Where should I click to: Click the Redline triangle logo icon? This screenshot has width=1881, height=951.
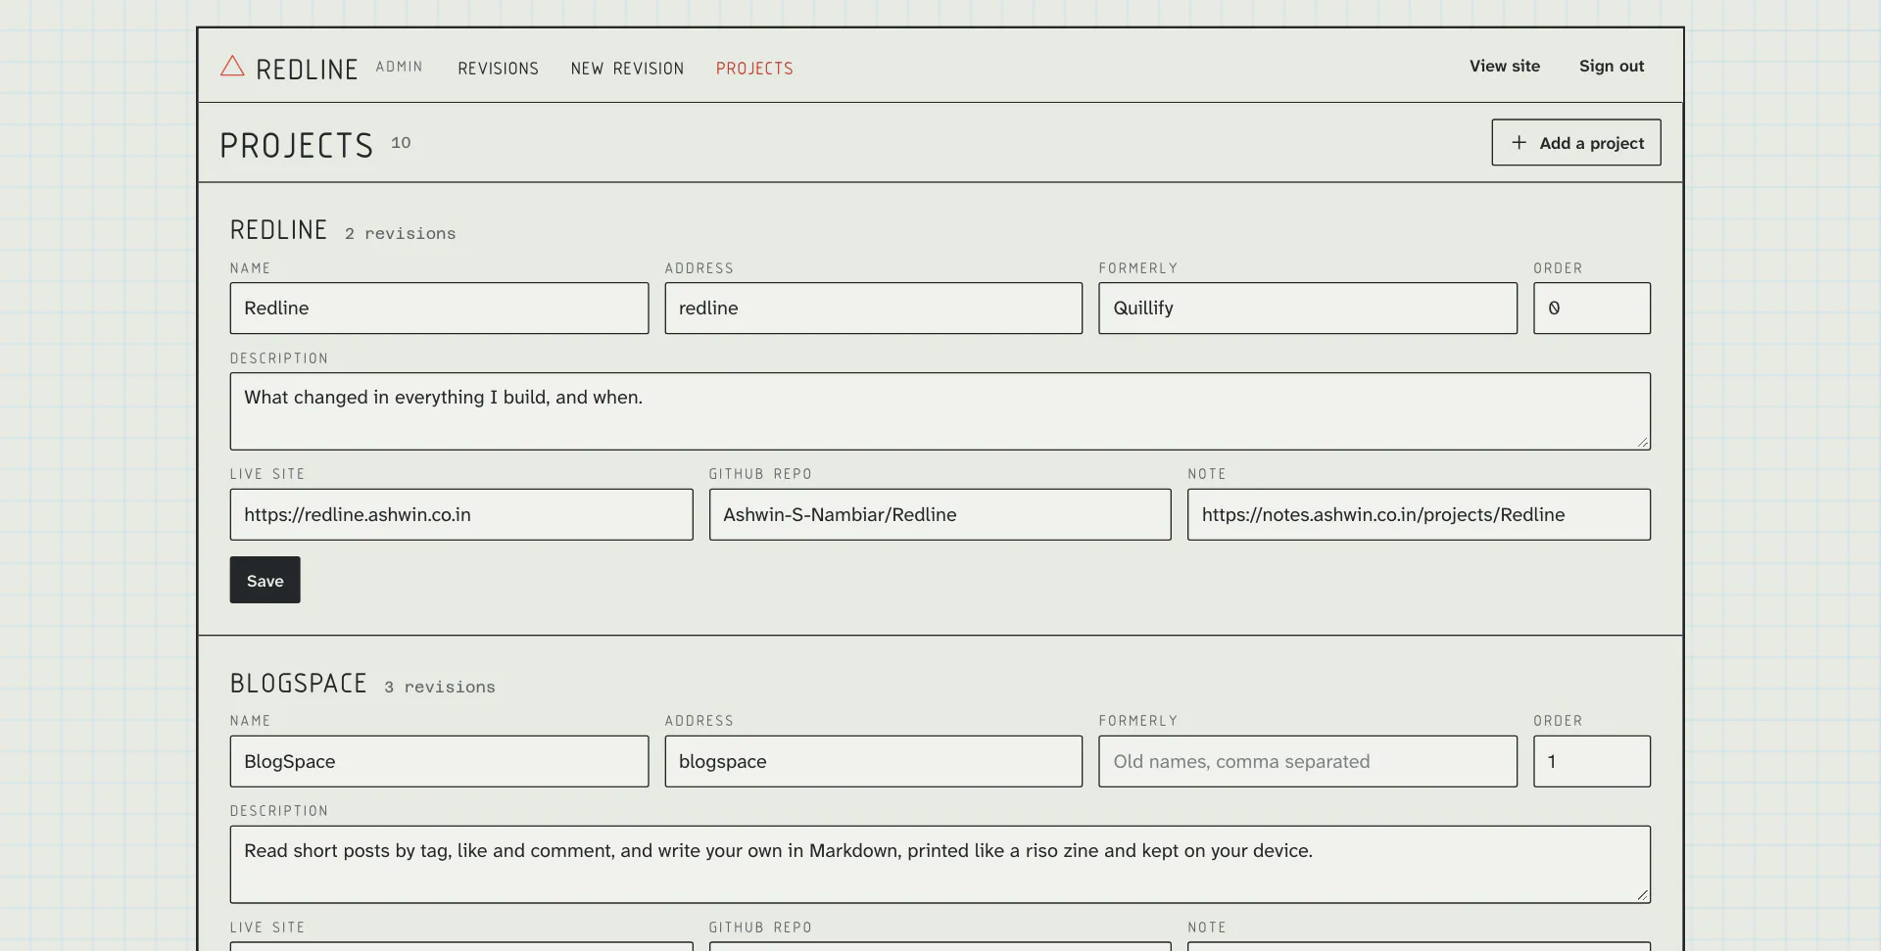click(x=232, y=66)
